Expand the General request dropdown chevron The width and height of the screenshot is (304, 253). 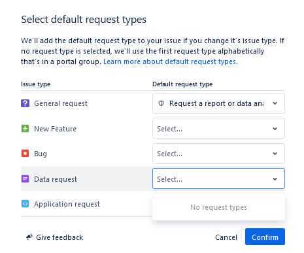point(275,103)
